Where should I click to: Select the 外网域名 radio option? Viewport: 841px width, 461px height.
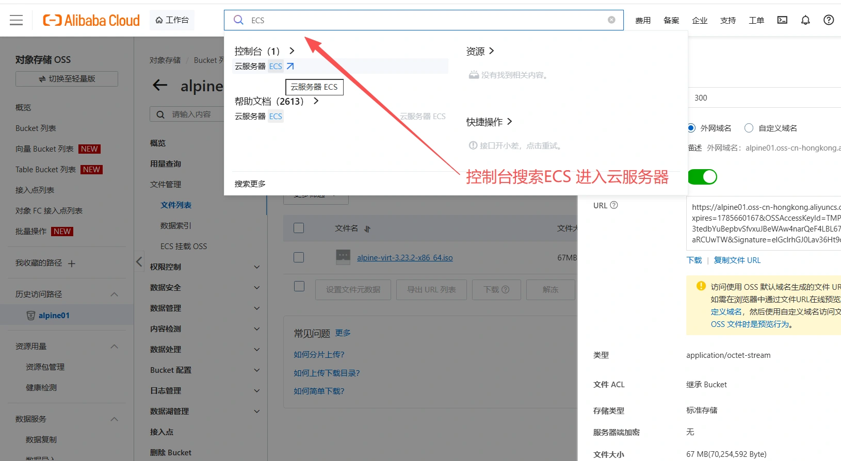(x=691, y=128)
